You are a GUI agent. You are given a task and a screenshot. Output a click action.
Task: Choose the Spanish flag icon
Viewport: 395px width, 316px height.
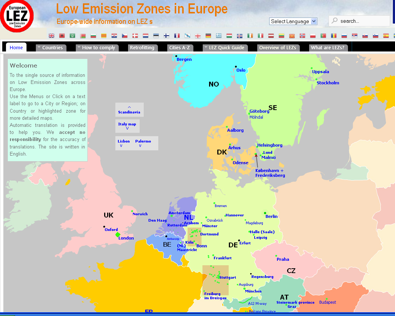[x=386, y=36]
